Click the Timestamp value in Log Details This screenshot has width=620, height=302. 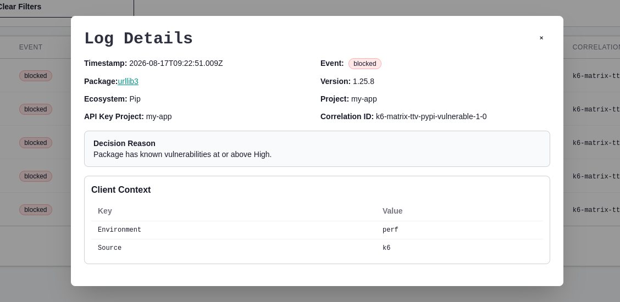[176, 63]
